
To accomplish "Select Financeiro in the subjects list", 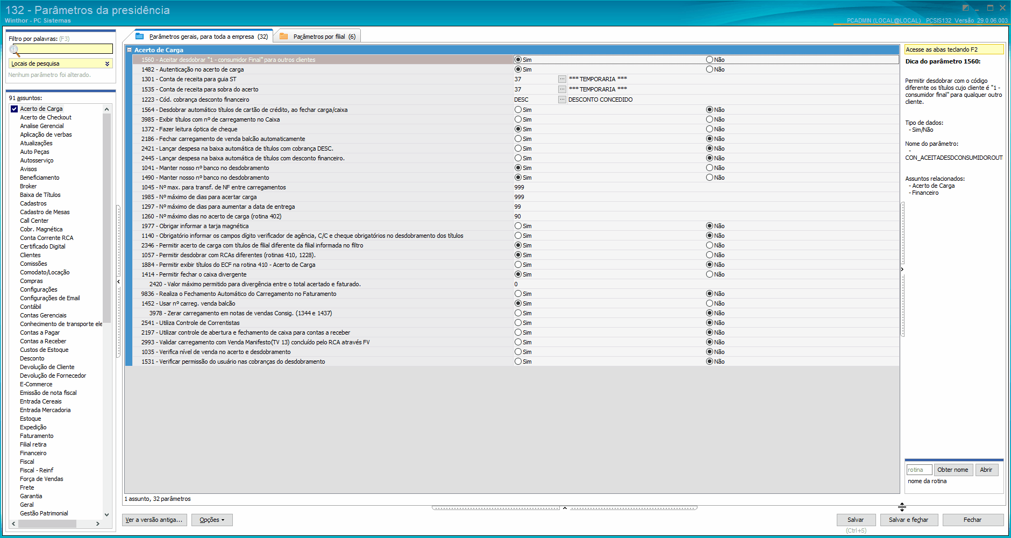I will tap(33, 453).
